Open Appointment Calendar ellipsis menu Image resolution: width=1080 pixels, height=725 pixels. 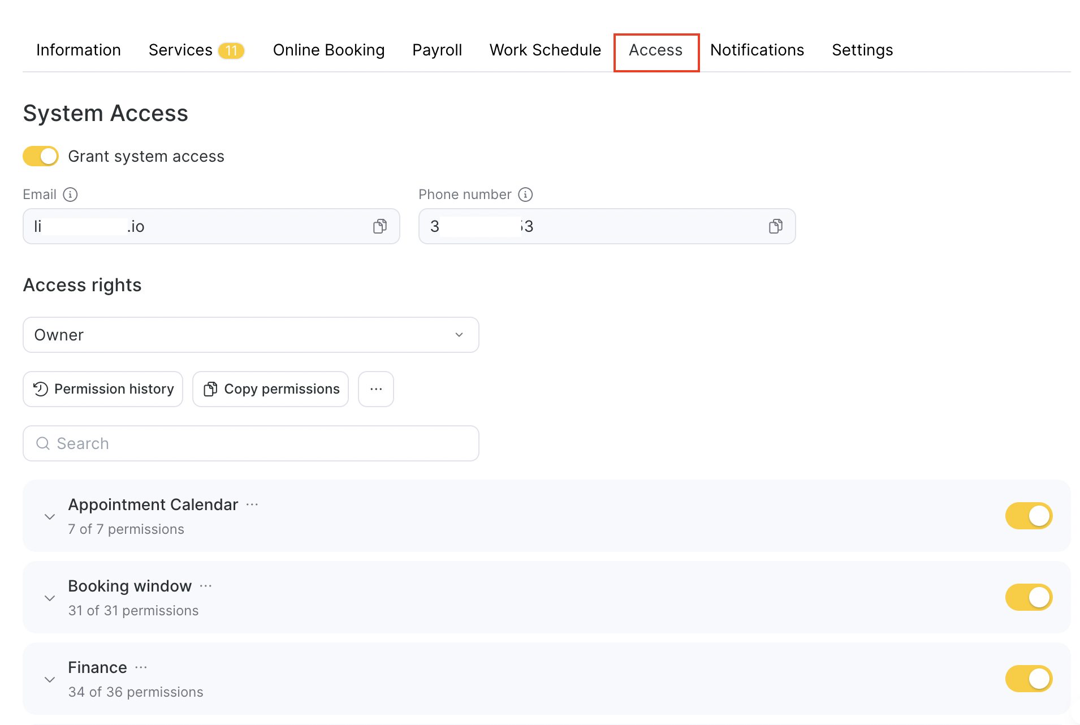pos(252,504)
